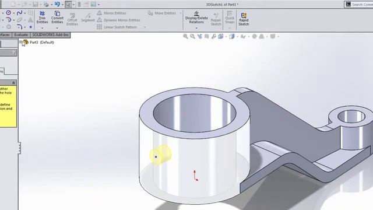Click the Options grid icon in top toolbar
Viewport: 373px width, 210px height.
click(x=93, y=4)
